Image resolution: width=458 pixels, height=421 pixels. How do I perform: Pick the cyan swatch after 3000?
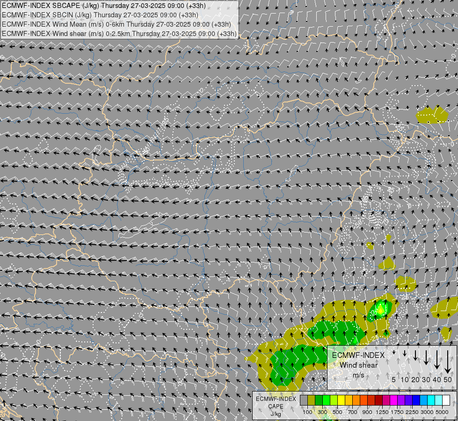[x=431, y=400]
